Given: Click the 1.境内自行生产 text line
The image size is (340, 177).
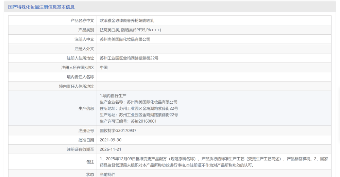Looking at the screenshot, I should (113, 96).
